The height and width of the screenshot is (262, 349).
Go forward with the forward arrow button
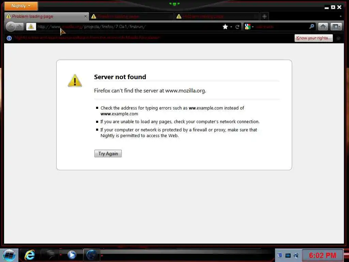19,27
